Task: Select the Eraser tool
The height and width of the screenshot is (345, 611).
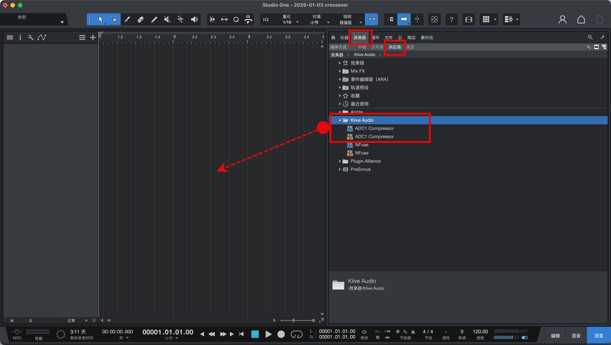Action: (140, 19)
